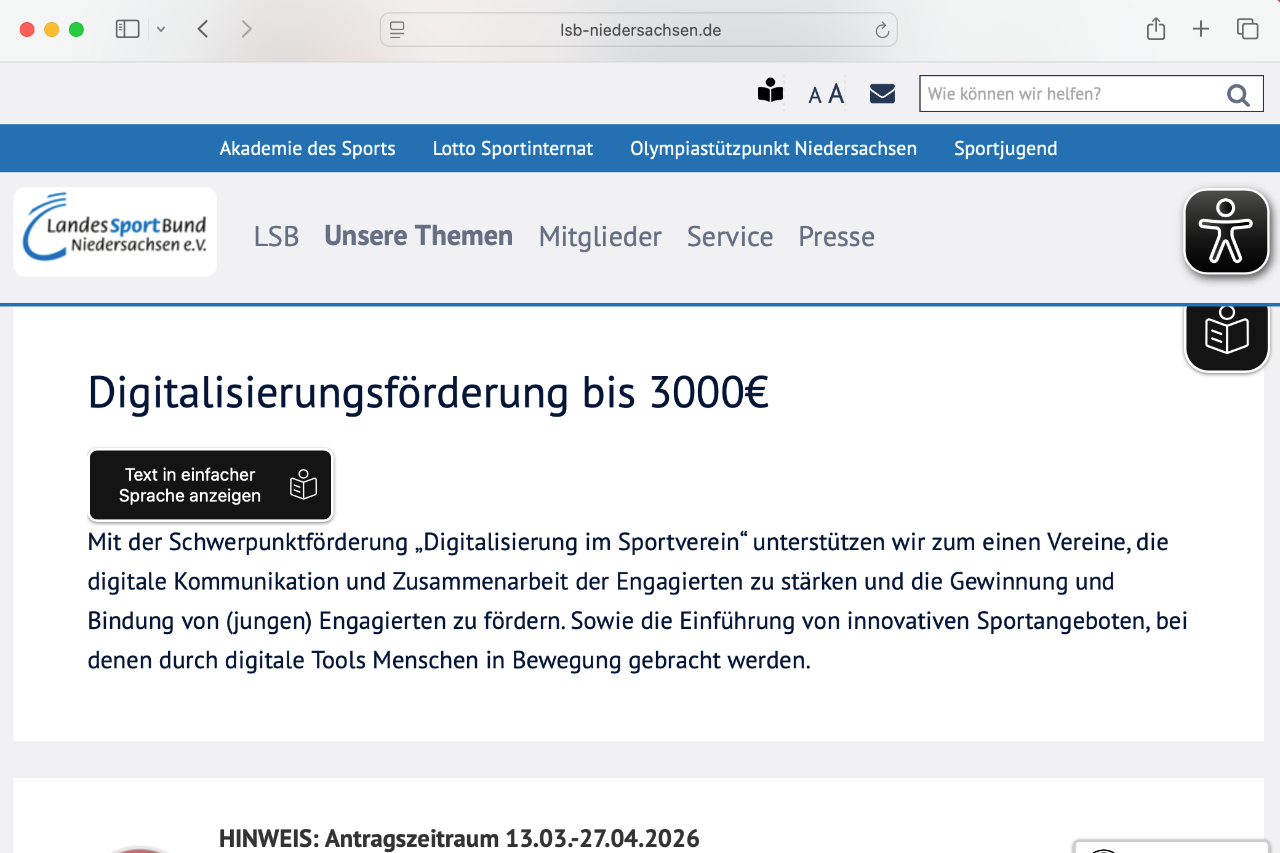The width and height of the screenshot is (1280, 853).
Task: Open the 'Mitglieder' navigation menu
Action: pos(600,237)
